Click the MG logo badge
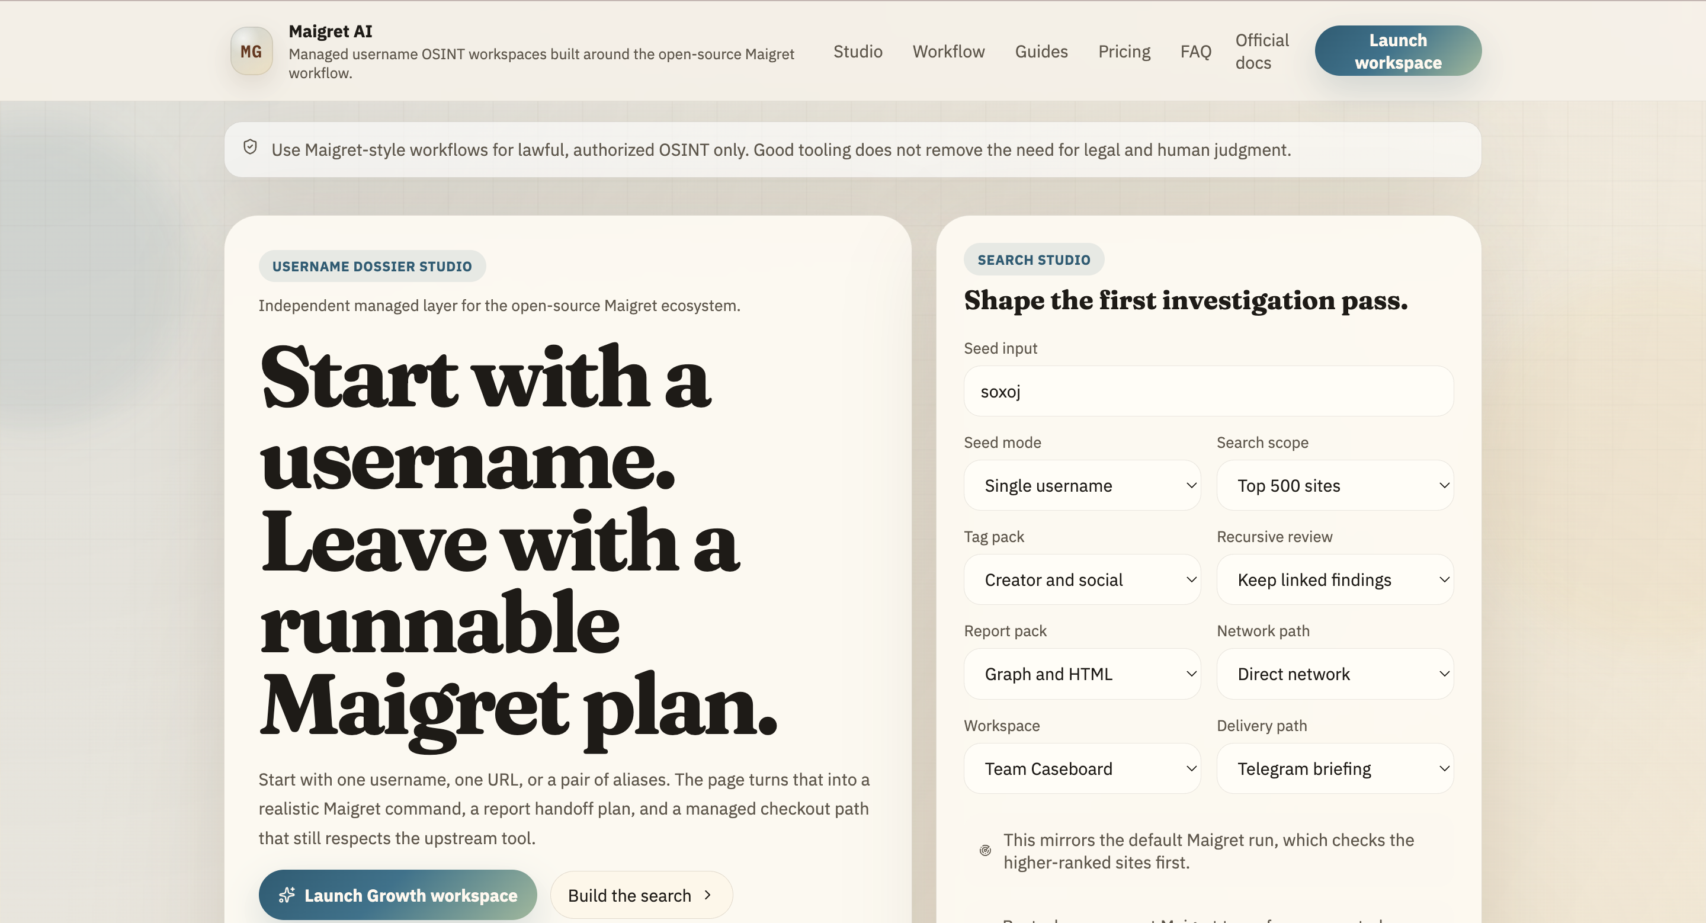Viewport: 1706px width, 923px height. click(251, 51)
